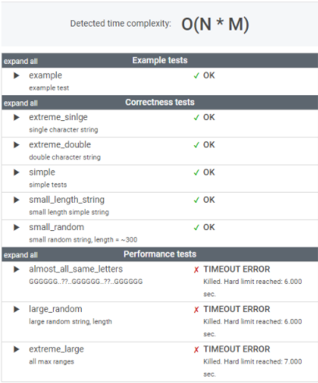Viewport: 318px width, 383px height.
Task: Click the red X for extreme_large
Action: (196, 349)
